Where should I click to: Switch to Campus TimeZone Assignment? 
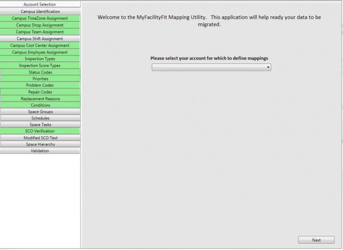point(40,18)
